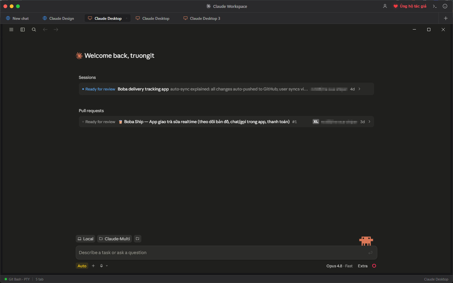Click the macOS green zoom button
The image size is (453, 283).
point(18,6)
